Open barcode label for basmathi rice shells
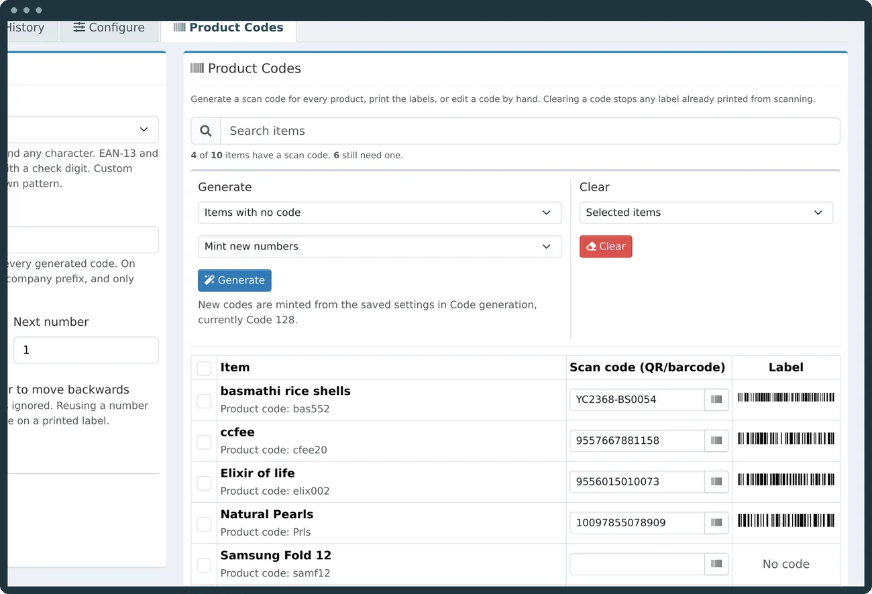Viewport: 872px width, 594px height. [x=786, y=397]
